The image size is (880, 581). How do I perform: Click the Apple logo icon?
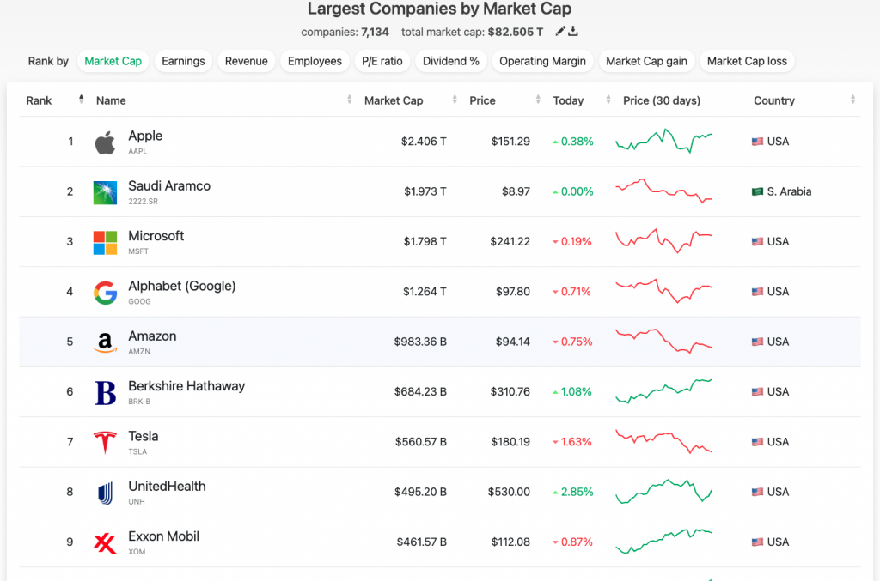[105, 142]
